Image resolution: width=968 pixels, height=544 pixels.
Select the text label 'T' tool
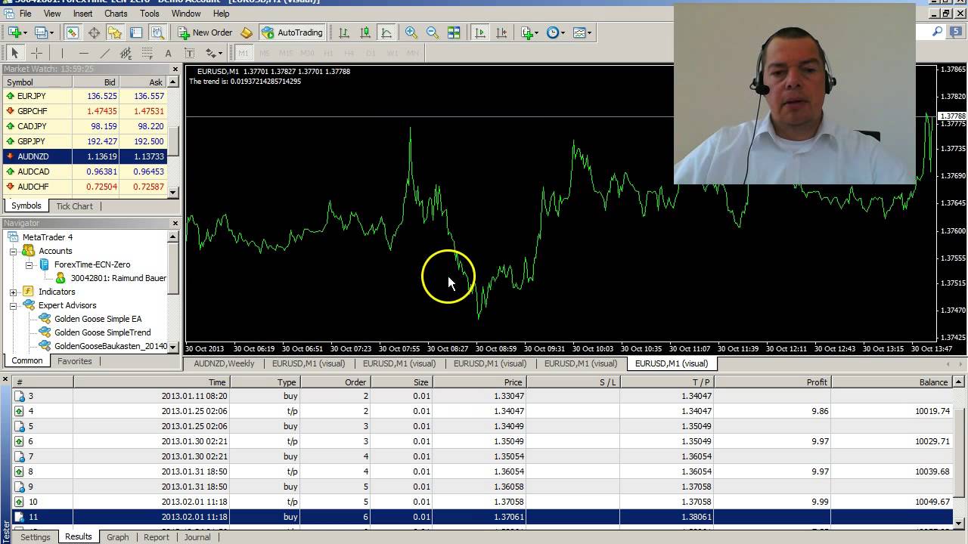(189, 53)
